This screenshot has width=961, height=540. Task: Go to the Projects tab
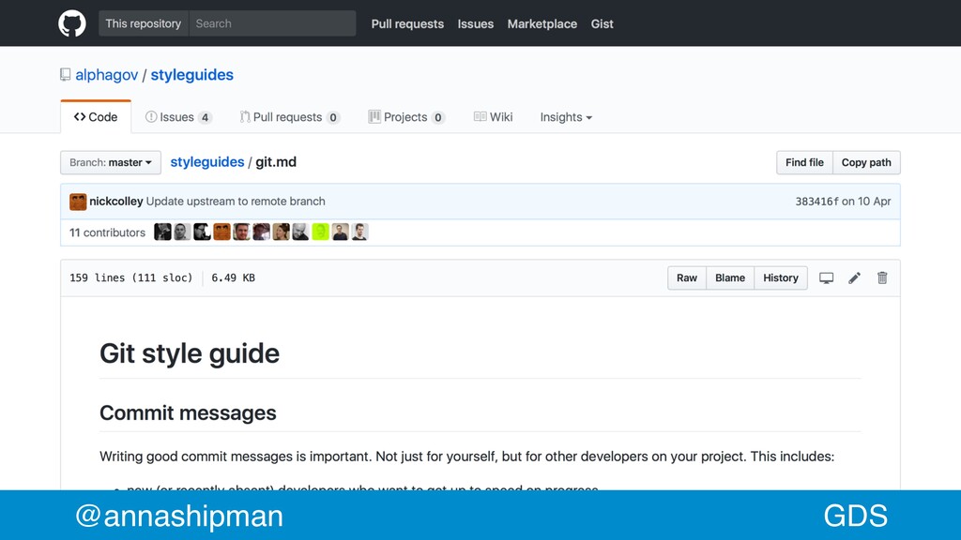pos(406,117)
